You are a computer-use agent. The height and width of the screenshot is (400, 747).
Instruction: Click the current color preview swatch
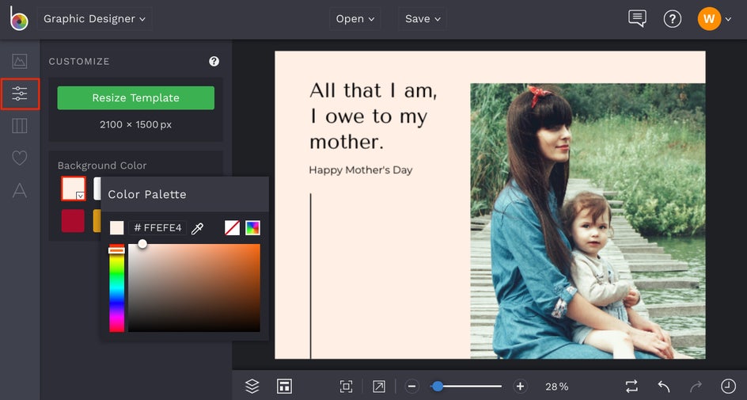coord(117,228)
